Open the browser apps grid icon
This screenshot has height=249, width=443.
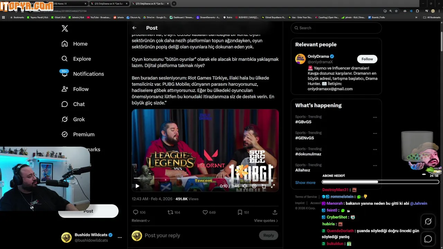click(3, 17)
